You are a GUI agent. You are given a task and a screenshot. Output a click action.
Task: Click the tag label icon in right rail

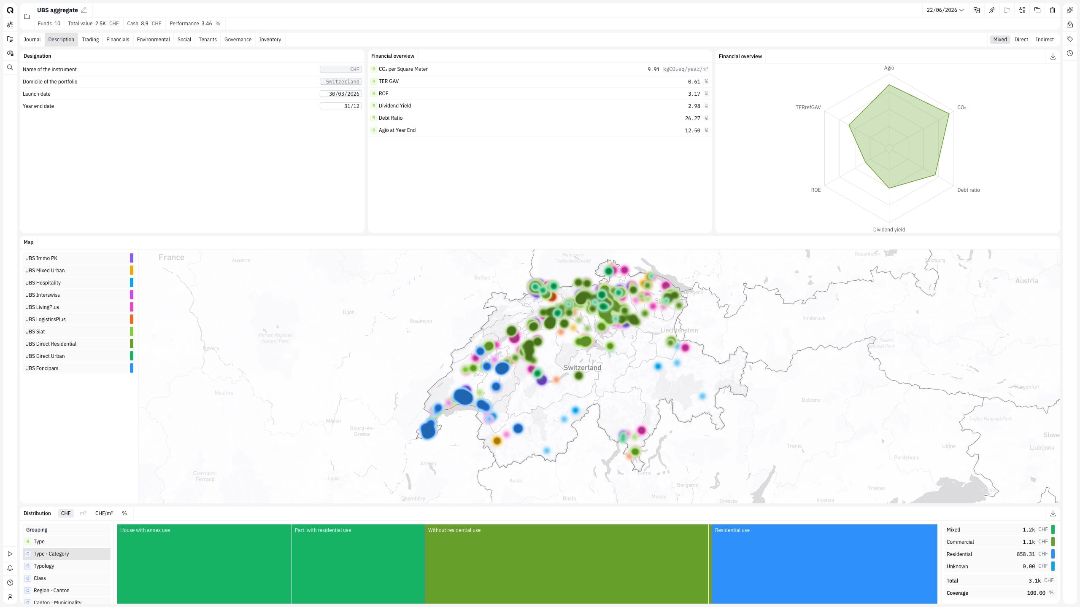[1070, 39]
